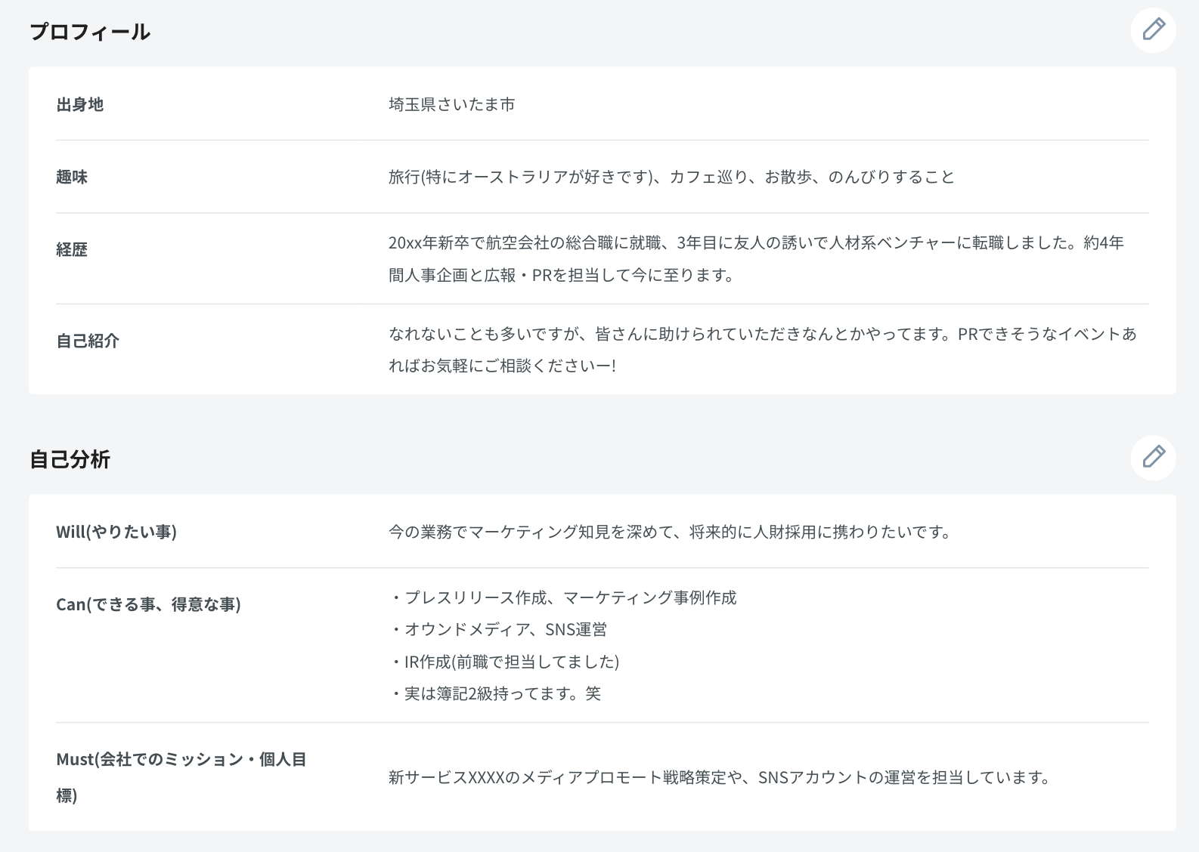Image resolution: width=1199 pixels, height=852 pixels.
Task: Click the プレスリリース作成 bullet line
Action: pyautogui.click(x=562, y=597)
